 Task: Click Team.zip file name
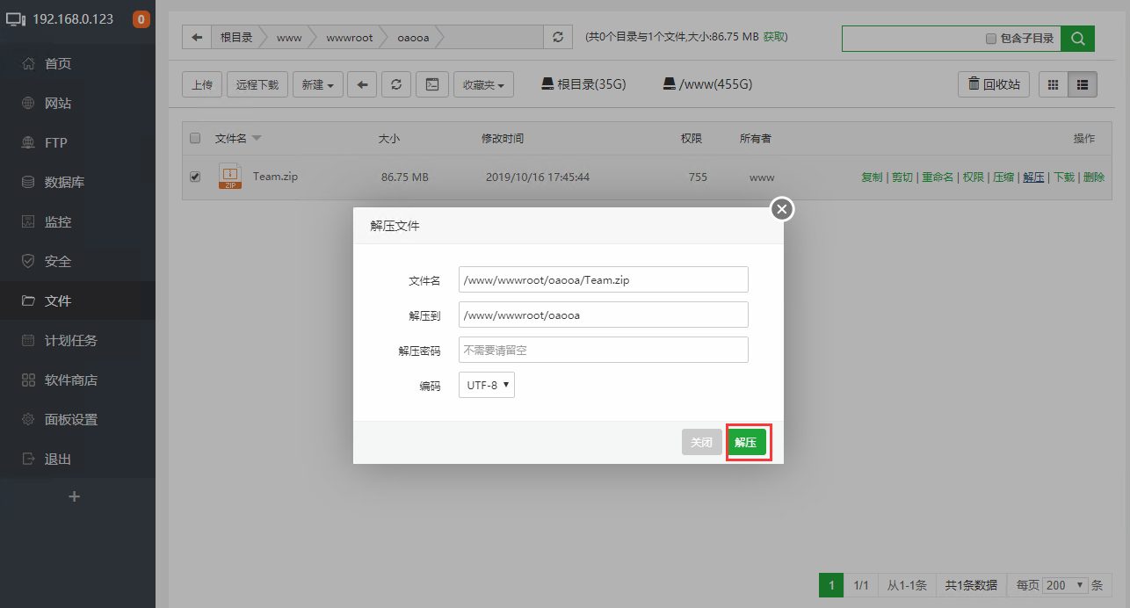coord(275,177)
